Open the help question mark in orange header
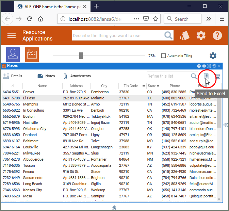 [217, 35]
